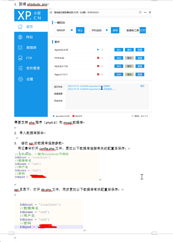Viewport: 173px width, 242px height.
Task: Toggle Apache2.4.39 auto-start circle icon
Action: pos(102,50)
